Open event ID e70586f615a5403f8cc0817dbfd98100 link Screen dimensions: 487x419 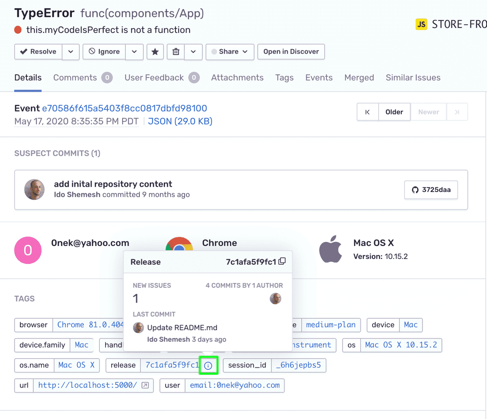pyautogui.click(x=125, y=108)
